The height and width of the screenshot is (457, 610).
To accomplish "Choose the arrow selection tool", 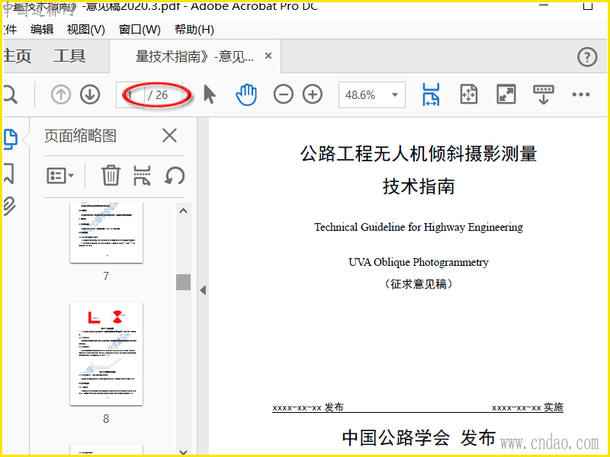I will point(209,94).
